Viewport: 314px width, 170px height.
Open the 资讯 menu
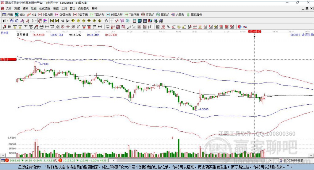(x=25, y=8)
